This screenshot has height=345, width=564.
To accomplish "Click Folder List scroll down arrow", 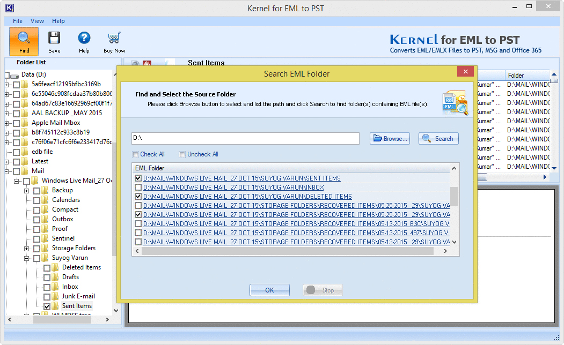I will [116, 311].
